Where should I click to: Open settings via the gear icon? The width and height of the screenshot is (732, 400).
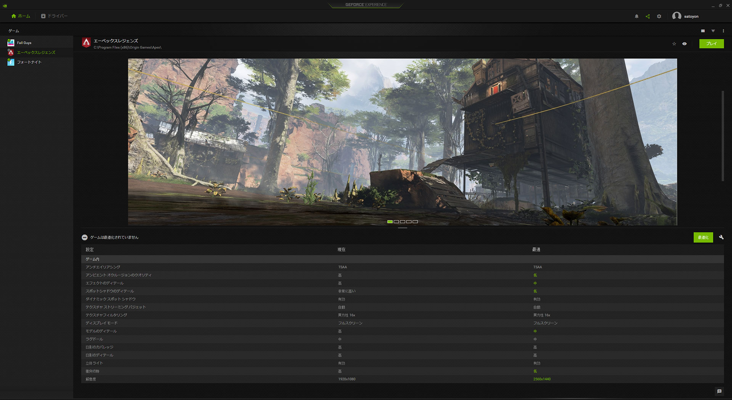[x=659, y=16]
